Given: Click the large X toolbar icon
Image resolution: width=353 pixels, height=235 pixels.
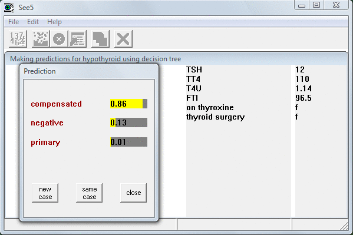Looking at the screenshot, I should tap(123, 39).
